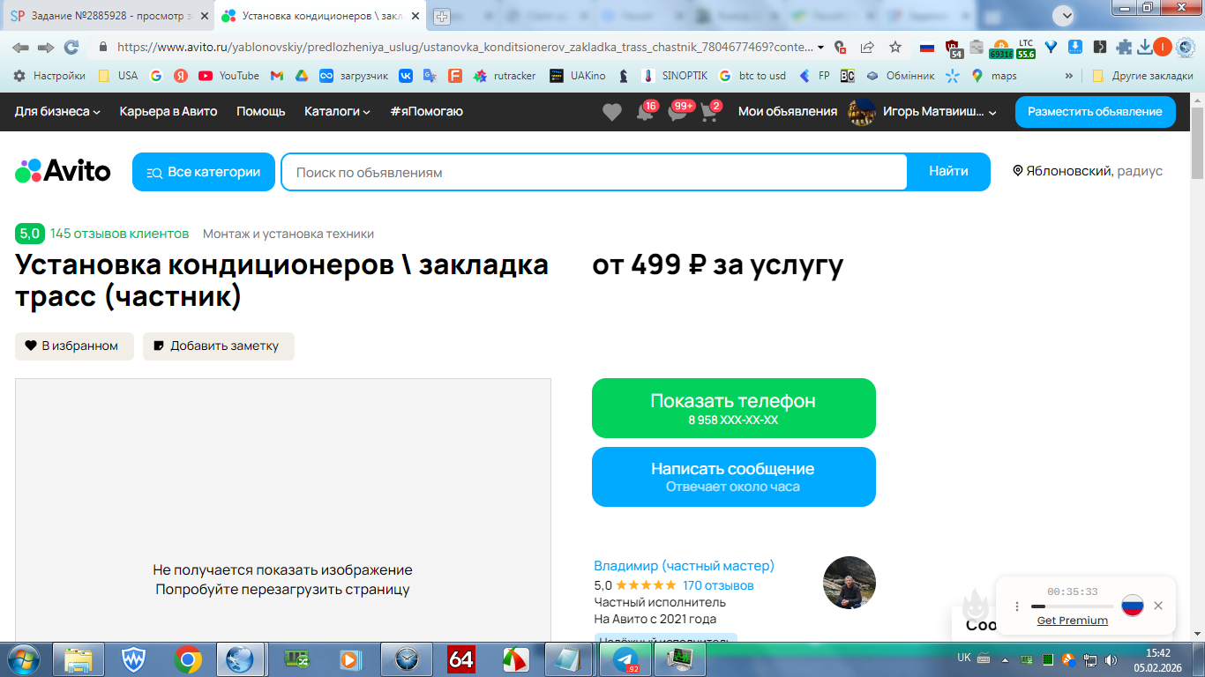Expand the Для бизнеса menu
Viewport: 1205px width, 677px height.
tap(57, 111)
